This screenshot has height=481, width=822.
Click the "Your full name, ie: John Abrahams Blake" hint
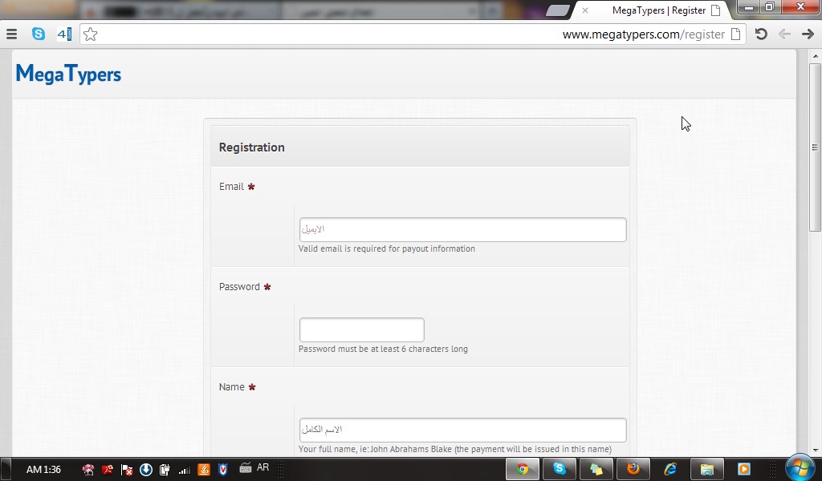point(455,449)
